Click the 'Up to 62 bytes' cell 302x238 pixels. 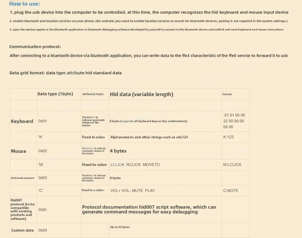120,227
